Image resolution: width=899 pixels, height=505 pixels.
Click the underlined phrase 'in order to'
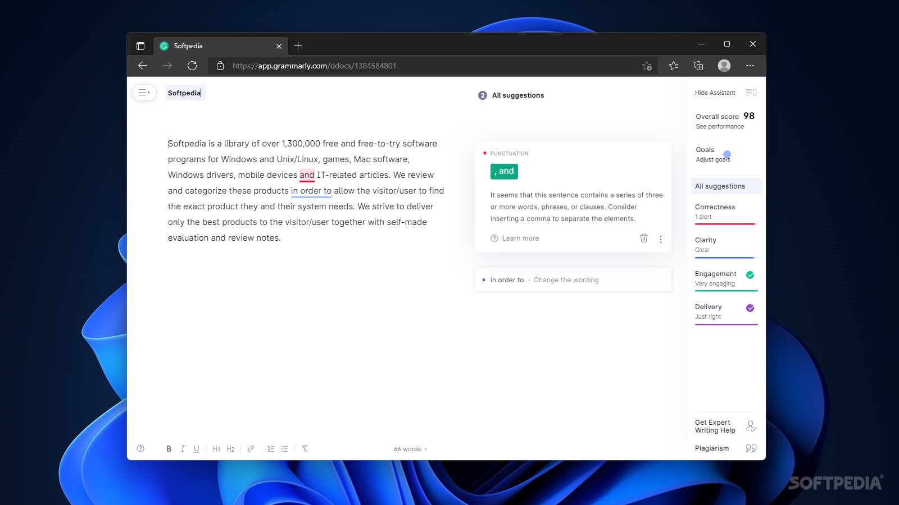tap(311, 191)
